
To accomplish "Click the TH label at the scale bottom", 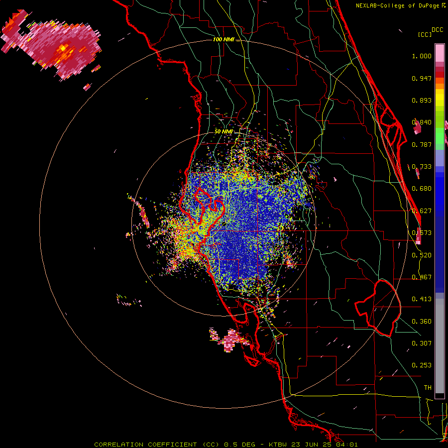I will click(428, 387).
